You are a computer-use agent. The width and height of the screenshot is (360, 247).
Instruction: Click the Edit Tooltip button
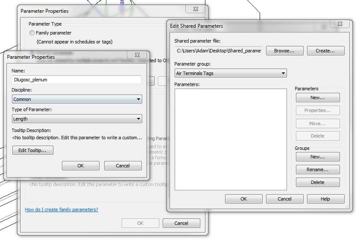click(33, 150)
